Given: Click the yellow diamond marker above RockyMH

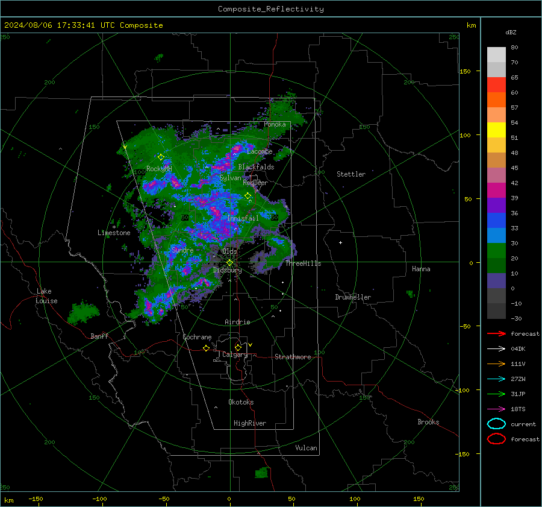Looking at the screenshot, I should pos(161,157).
